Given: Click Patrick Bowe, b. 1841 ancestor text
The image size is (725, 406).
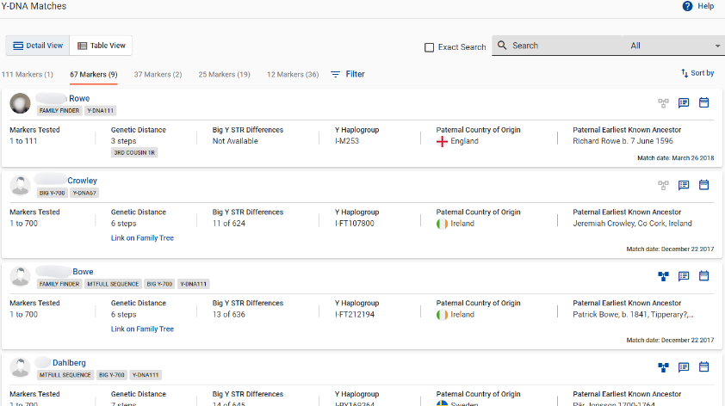Looking at the screenshot, I should click(x=633, y=314).
